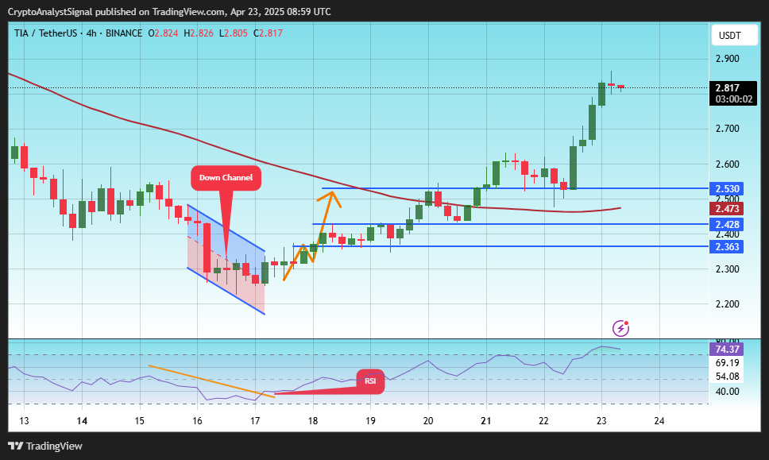Click the date 17 on time axis

(255, 421)
